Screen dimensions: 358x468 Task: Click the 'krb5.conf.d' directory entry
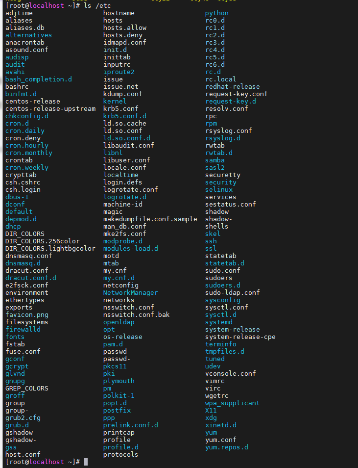(124, 116)
